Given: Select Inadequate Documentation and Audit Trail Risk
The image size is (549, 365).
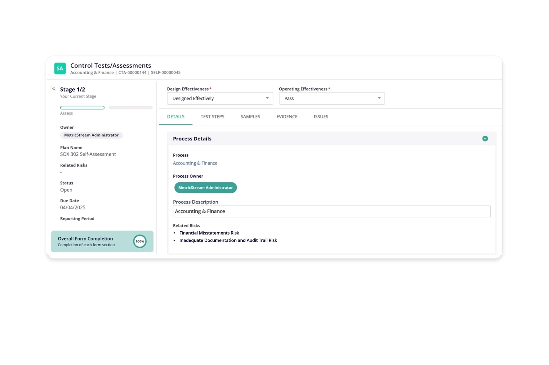Looking at the screenshot, I should [x=228, y=240].
